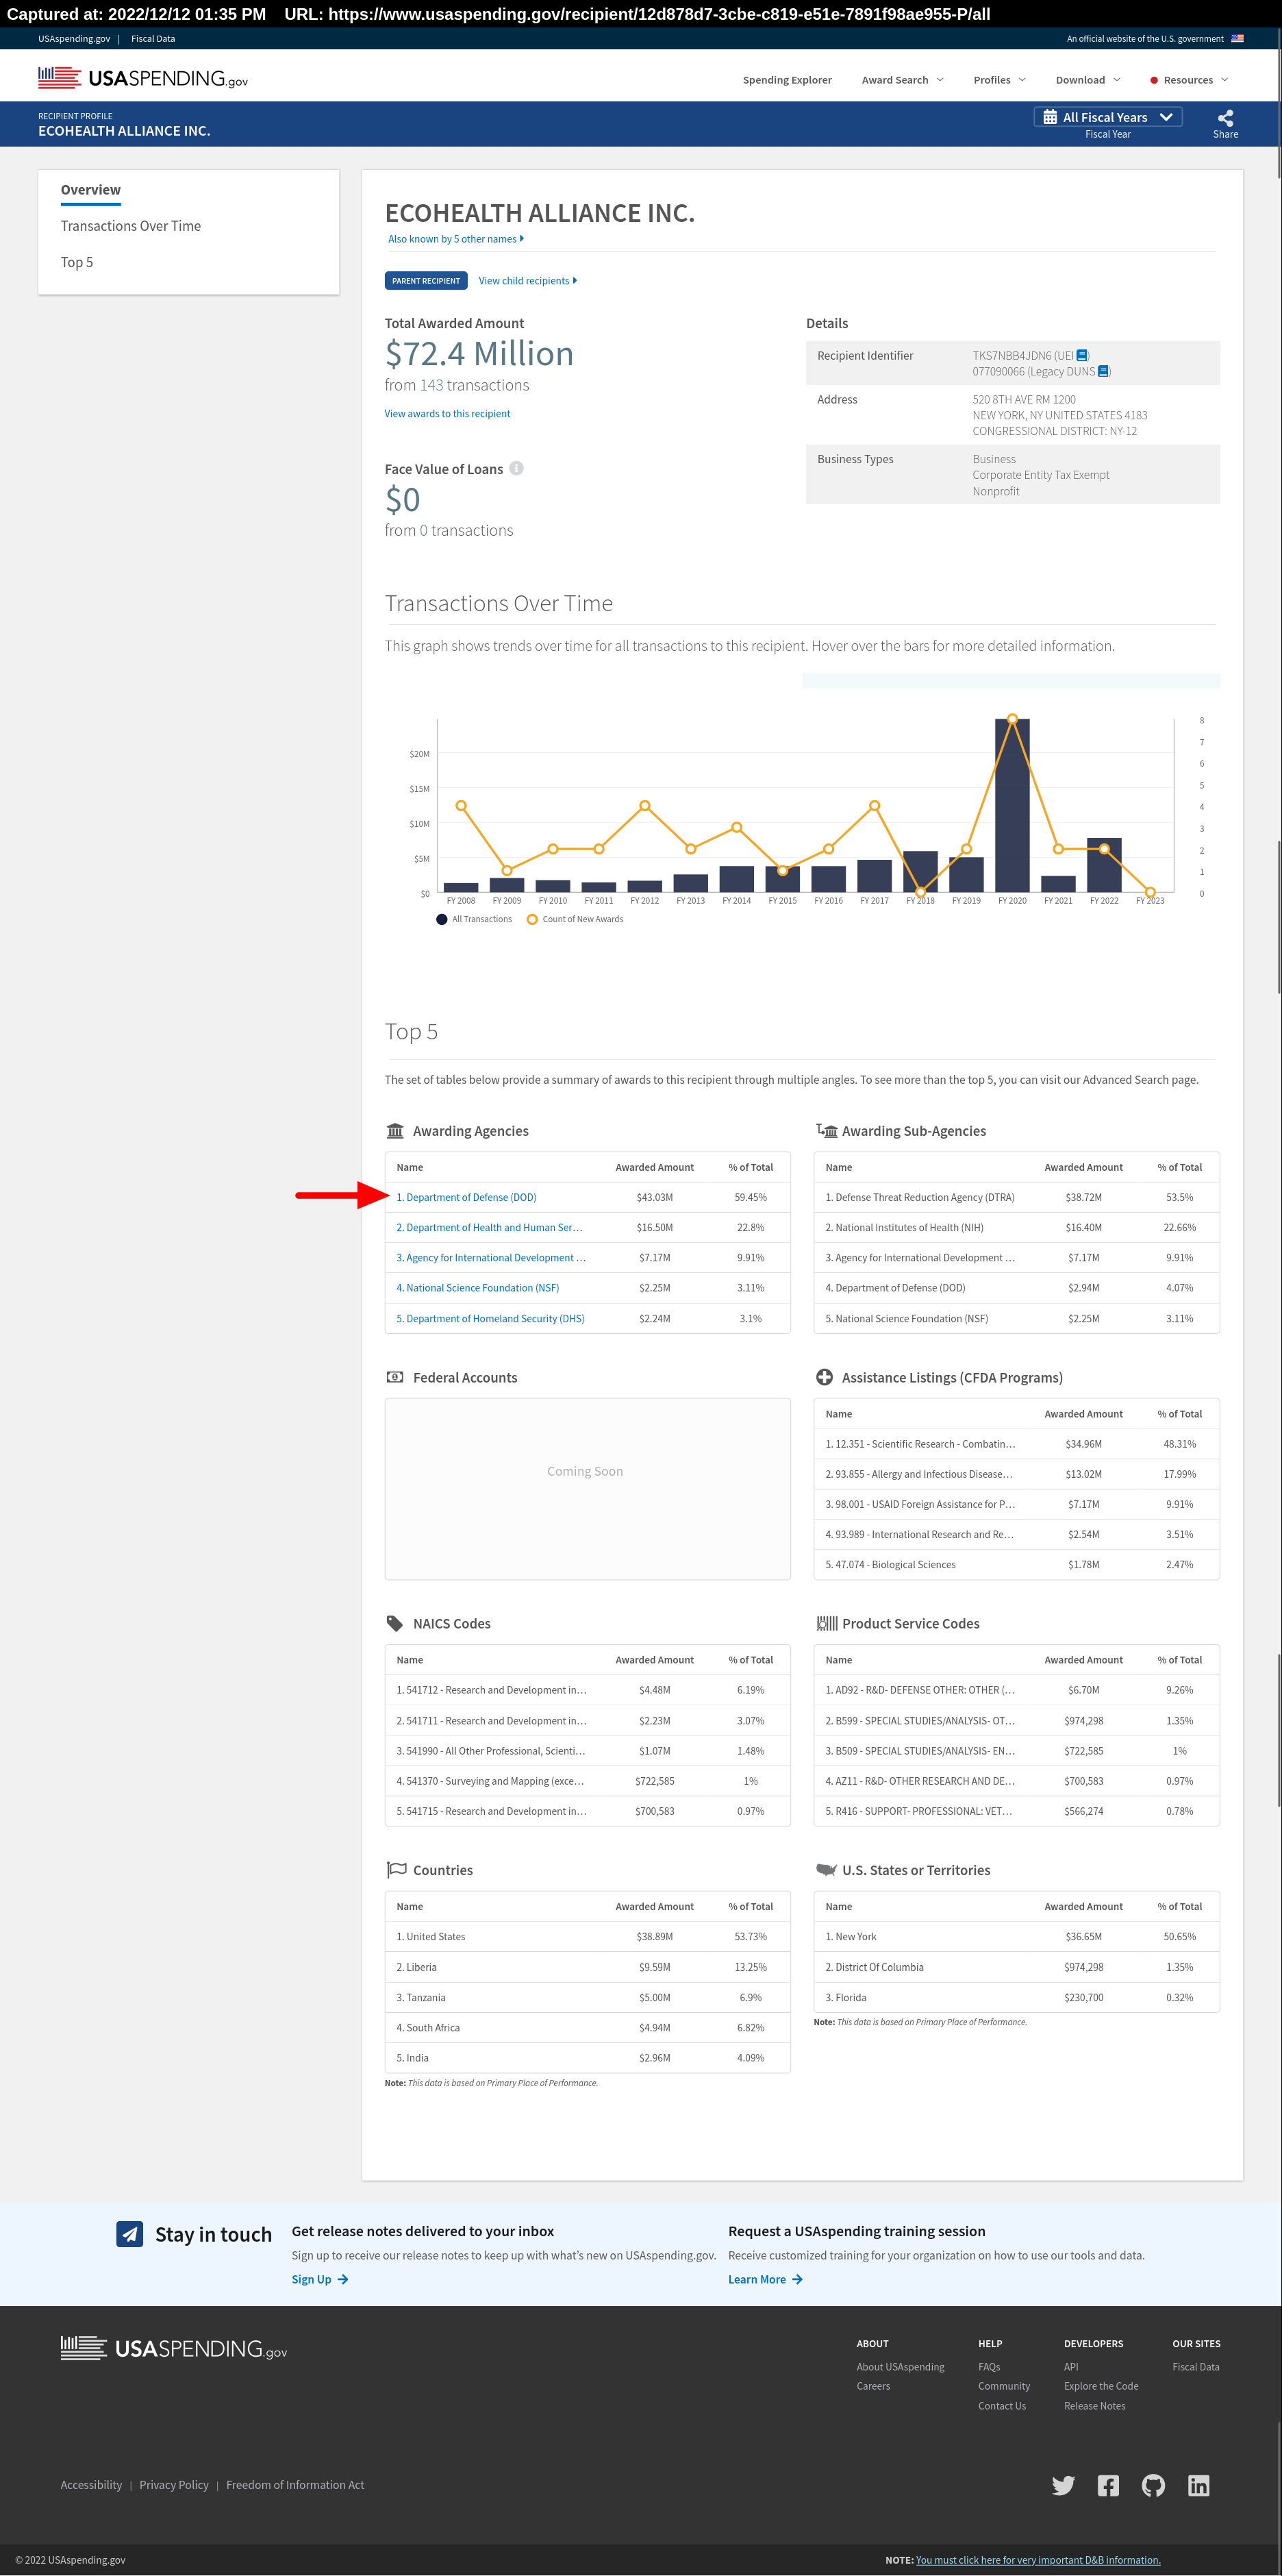Click the Countries flag icon

tap(396, 1869)
